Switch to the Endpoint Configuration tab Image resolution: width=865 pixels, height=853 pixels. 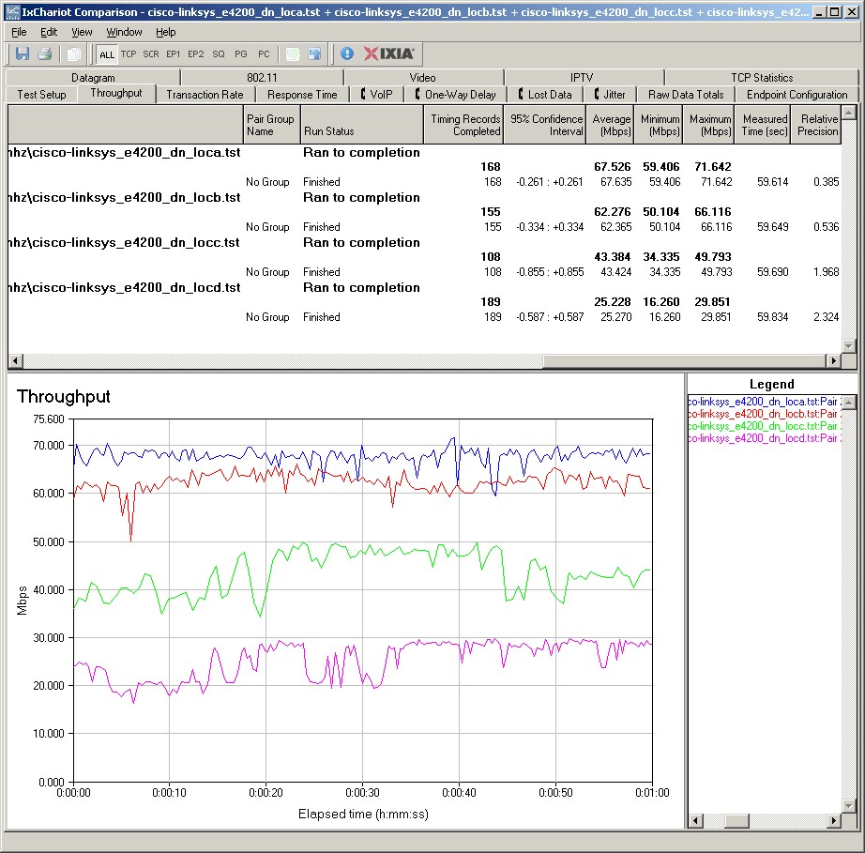coord(797,95)
